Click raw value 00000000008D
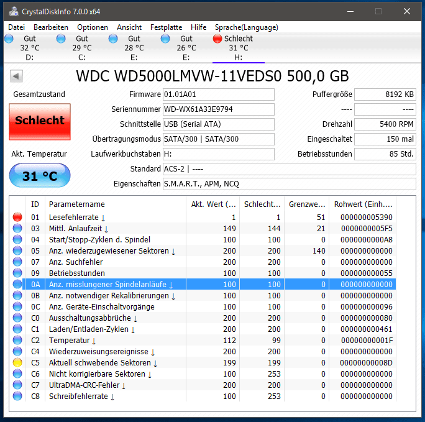The width and height of the screenshot is (425, 422). pyautogui.click(x=366, y=362)
